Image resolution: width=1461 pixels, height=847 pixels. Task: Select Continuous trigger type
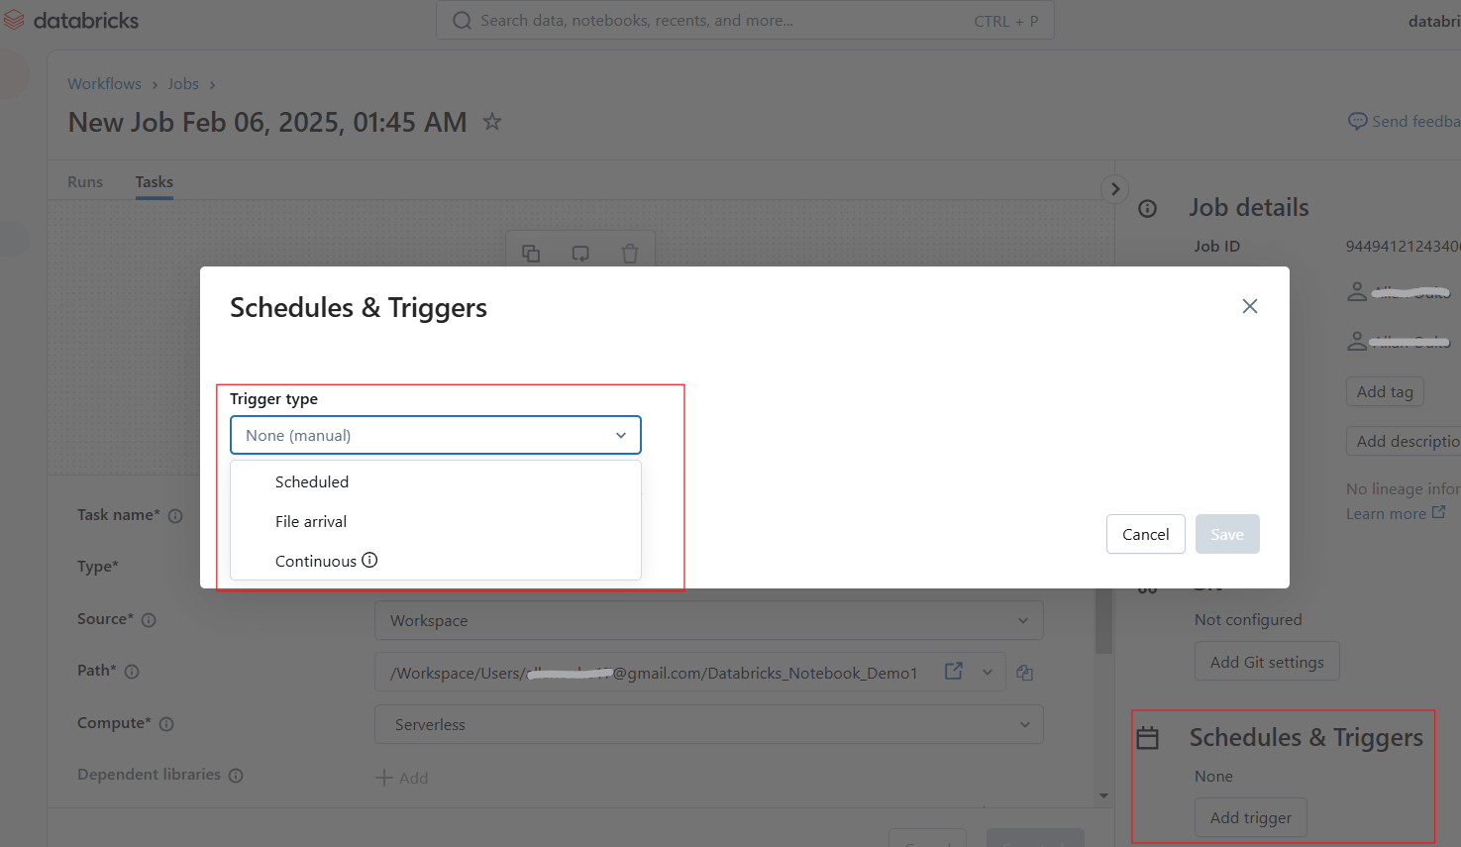436,561
